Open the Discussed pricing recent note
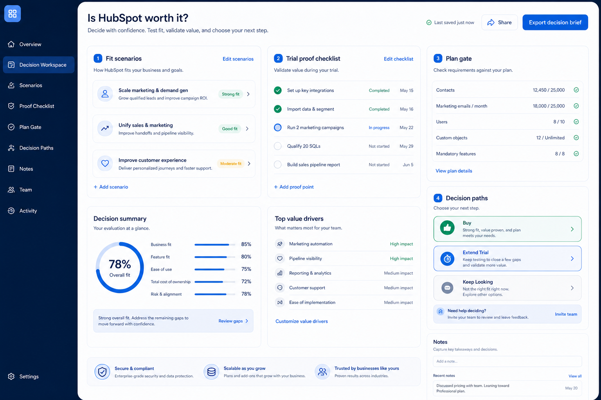This screenshot has height=400, width=601. click(507, 388)
